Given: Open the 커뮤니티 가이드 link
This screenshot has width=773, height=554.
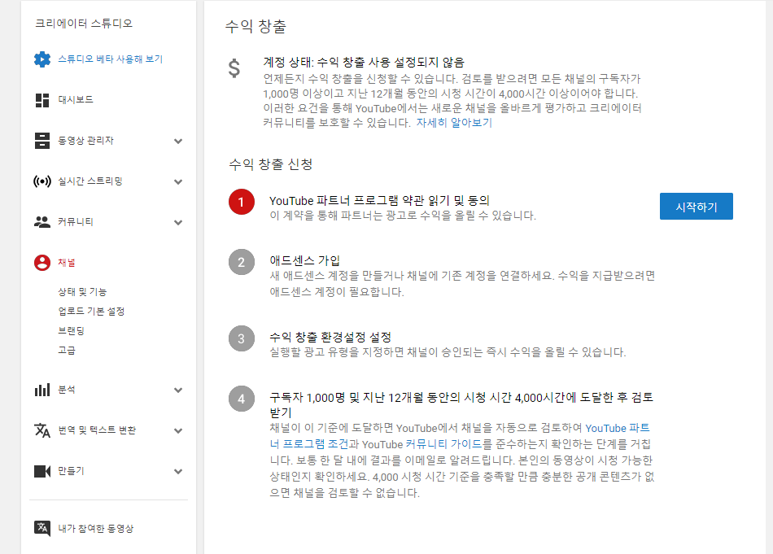Looking at the screenshot, I should [443, 444].
